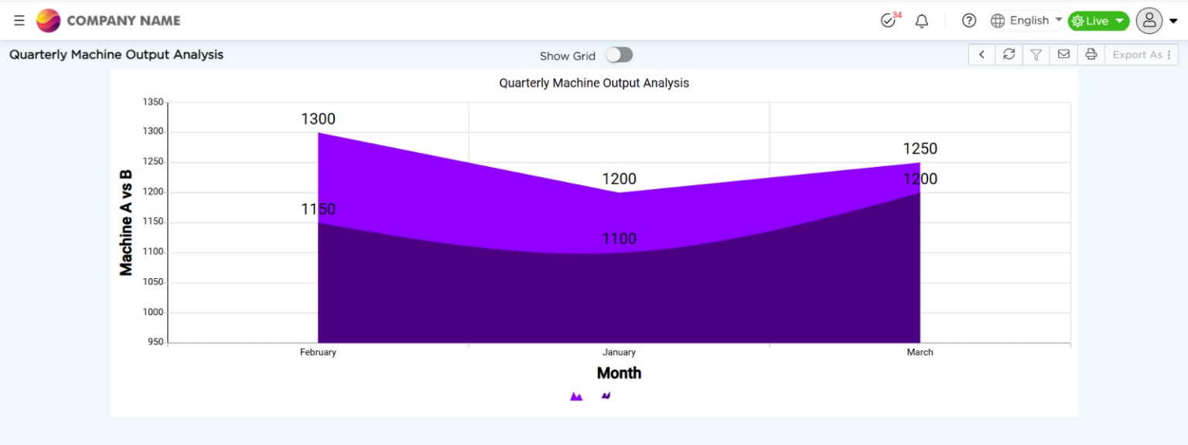Print the chart
The width and height of the screenshot is (1188, 445).
[1091, 54]
